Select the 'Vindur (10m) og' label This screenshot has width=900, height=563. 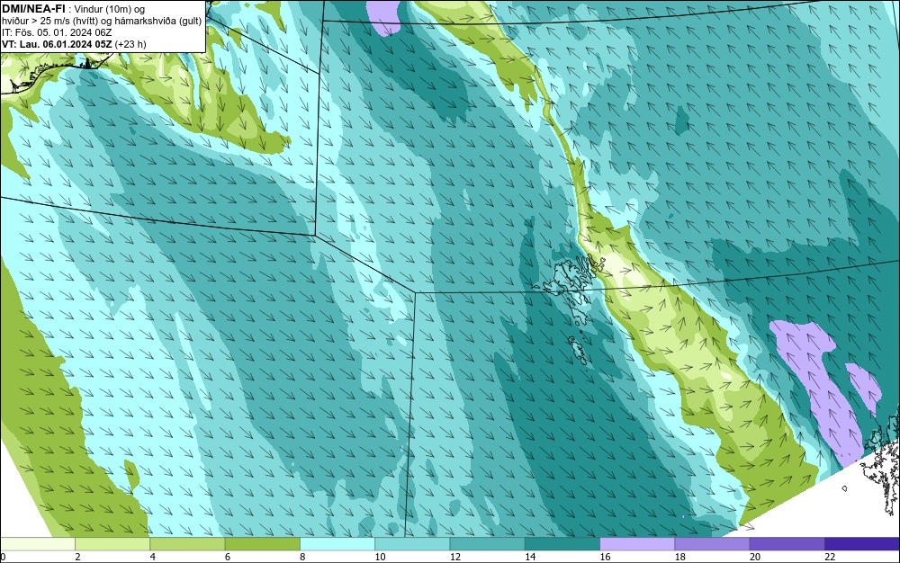[x=110, y=9]
